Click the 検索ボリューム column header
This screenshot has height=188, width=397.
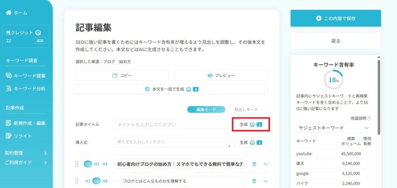click(x=350, y=141)
